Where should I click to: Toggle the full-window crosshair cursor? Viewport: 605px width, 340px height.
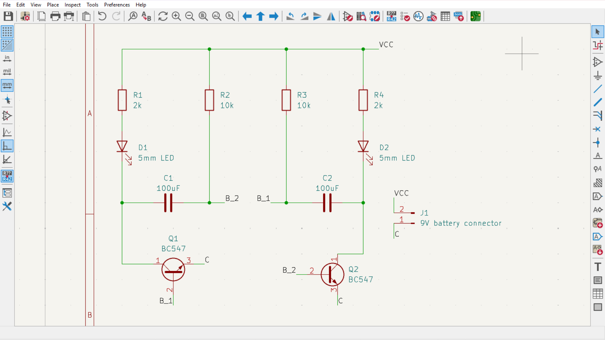coord(7,100)
